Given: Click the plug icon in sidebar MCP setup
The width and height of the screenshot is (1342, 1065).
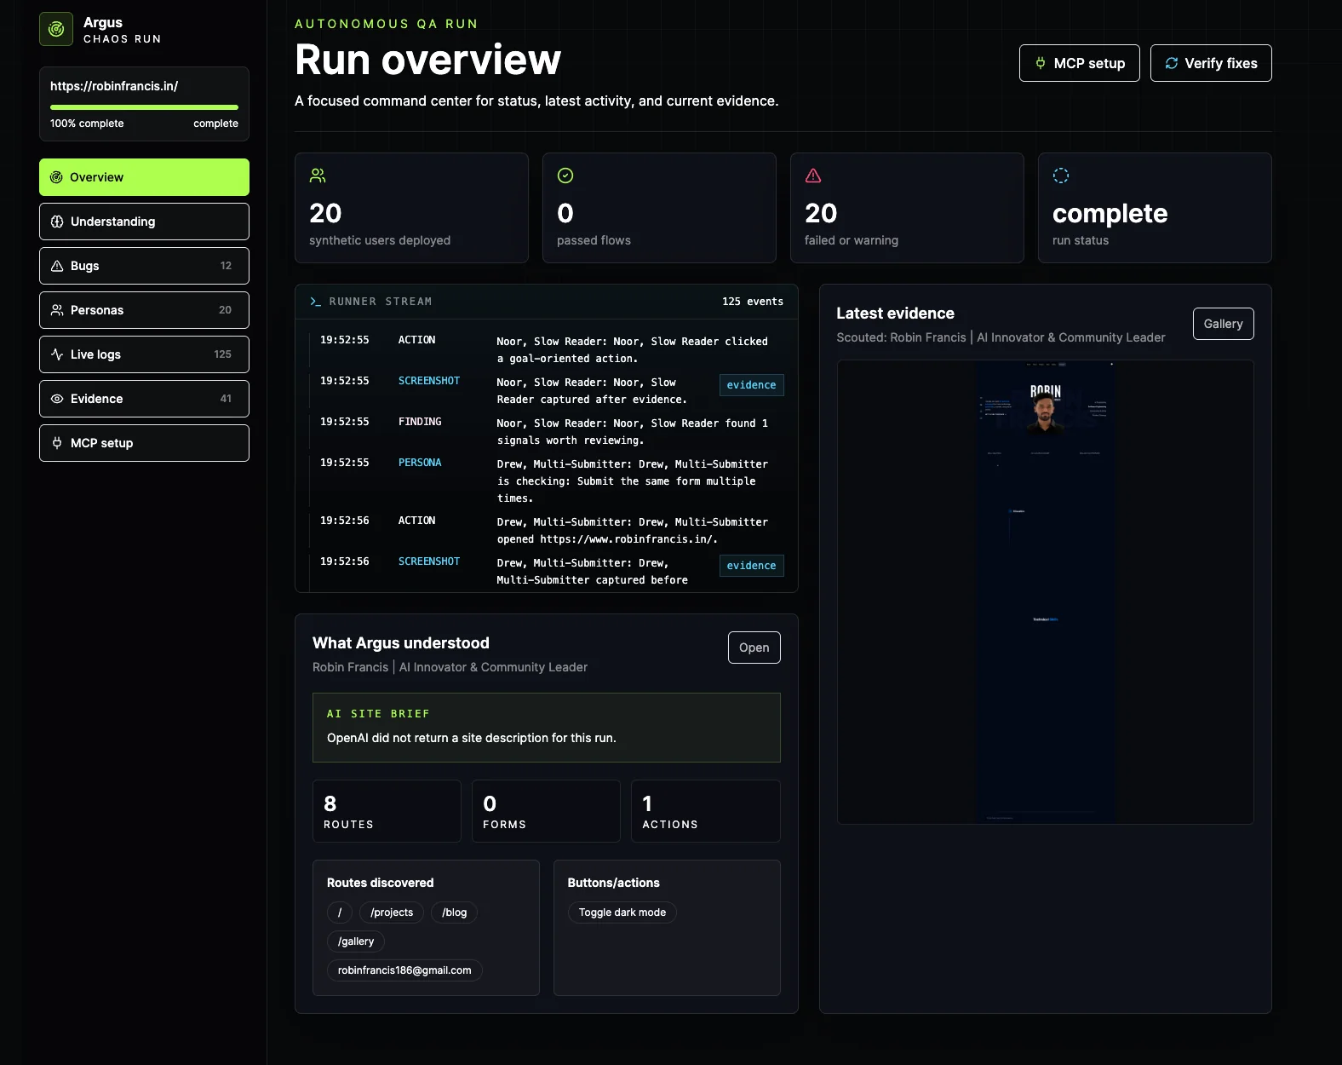Looking at the screenshot, I should 57,443.
